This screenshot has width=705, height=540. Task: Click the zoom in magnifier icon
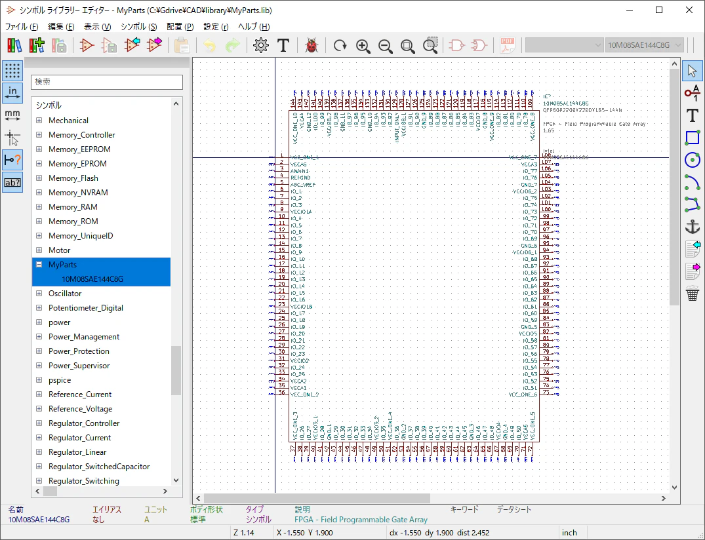tap(363, 45)
